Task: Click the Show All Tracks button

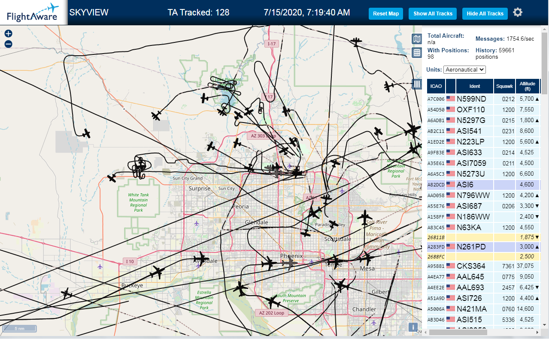Action: point(433,14)
